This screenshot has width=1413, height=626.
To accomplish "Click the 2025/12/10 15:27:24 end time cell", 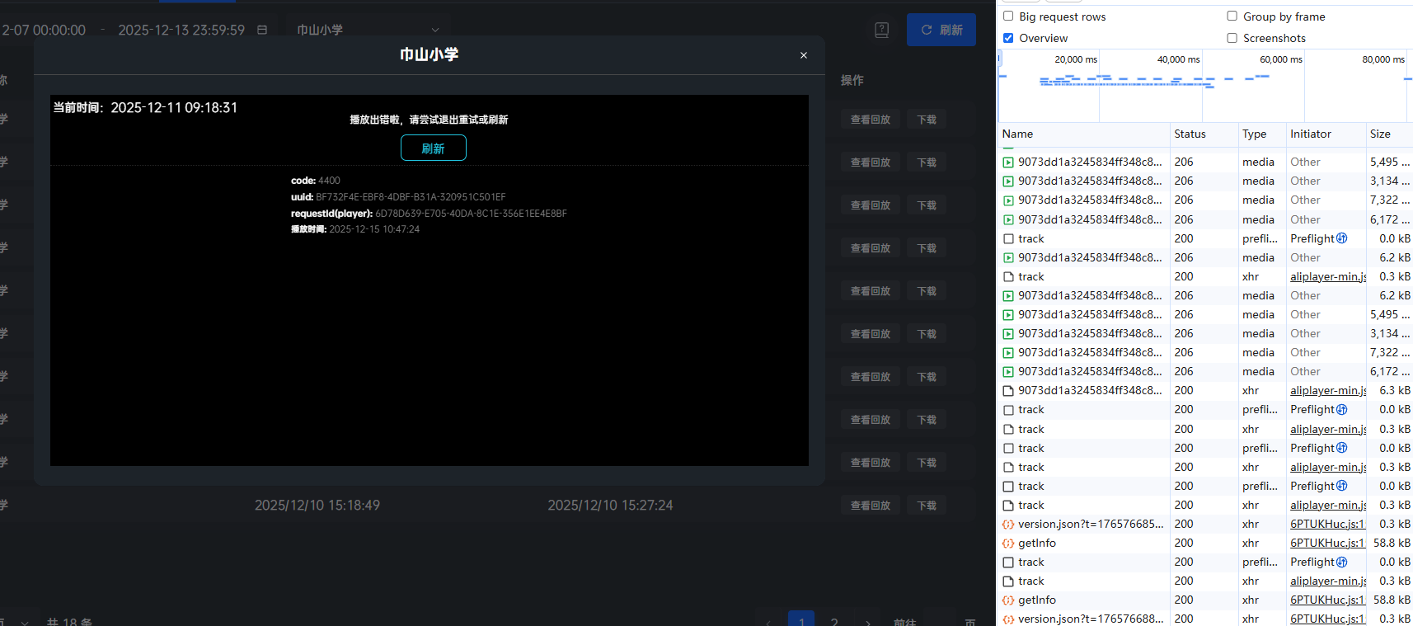I will coord(610,506).
